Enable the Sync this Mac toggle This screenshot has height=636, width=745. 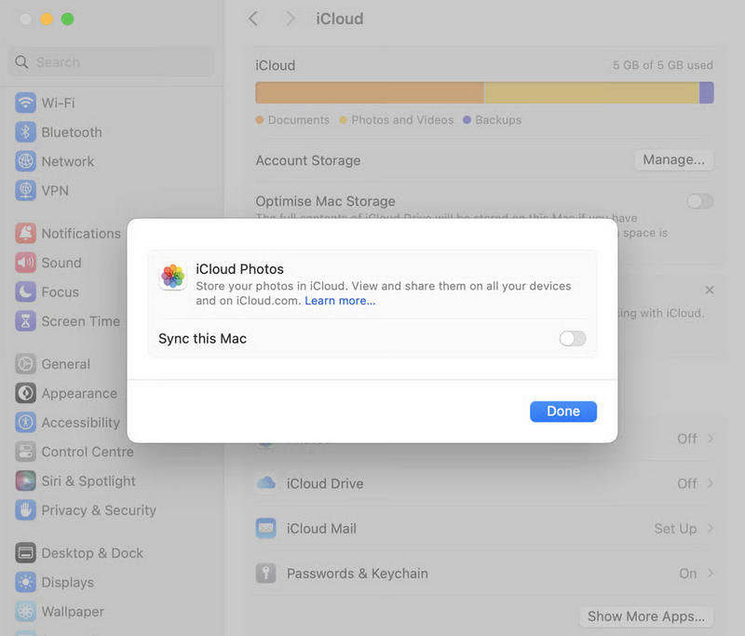pyautogui.click(x=572, y=339)
